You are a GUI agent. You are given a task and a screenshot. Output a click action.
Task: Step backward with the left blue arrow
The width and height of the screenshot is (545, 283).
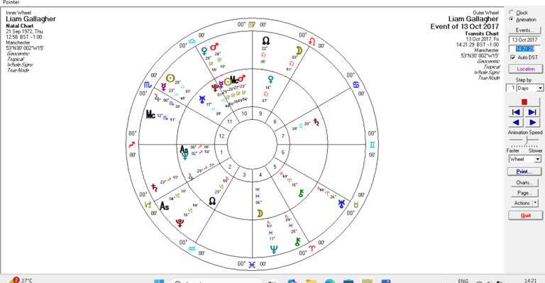coord(517,122)
